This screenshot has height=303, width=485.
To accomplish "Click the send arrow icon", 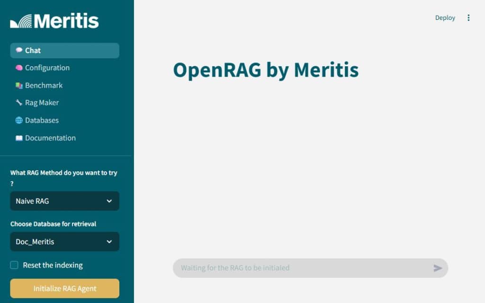I will point(437,268).
